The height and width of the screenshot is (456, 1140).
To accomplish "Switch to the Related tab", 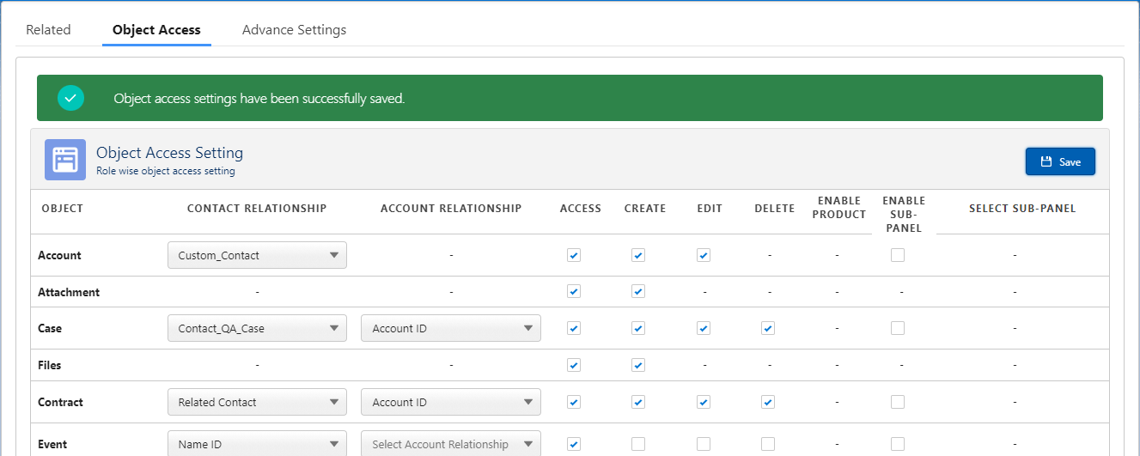I will pyautogui.click(x=48, y=30).
